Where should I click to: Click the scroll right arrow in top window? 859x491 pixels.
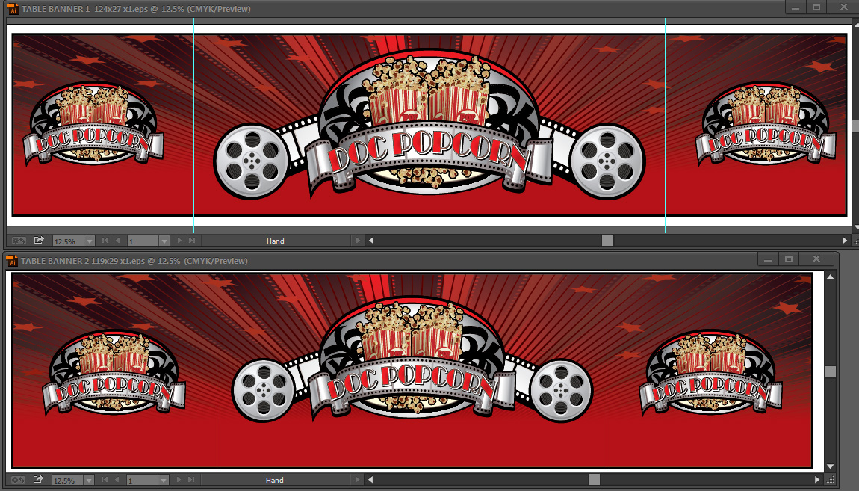click(x=845, y=241)
